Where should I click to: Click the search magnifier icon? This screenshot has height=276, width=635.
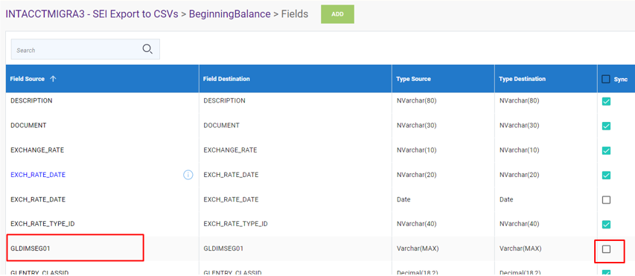click(147, 49)
